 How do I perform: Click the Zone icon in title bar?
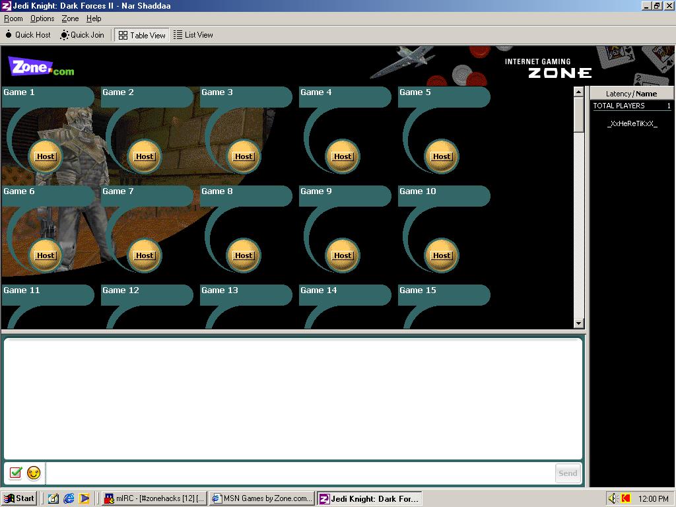tap(6, 5)
